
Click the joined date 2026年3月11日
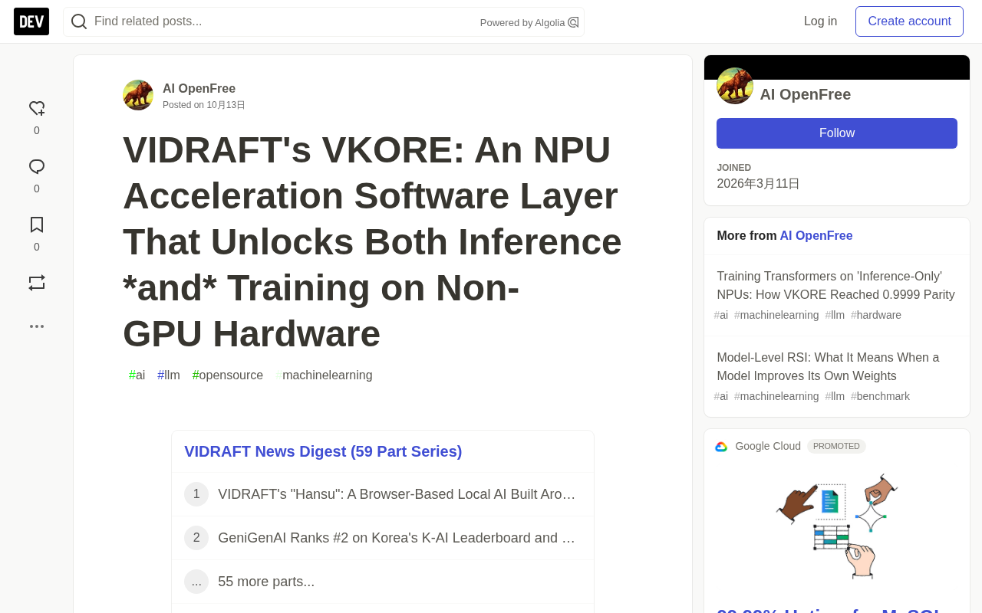click(x=758, y=184)
